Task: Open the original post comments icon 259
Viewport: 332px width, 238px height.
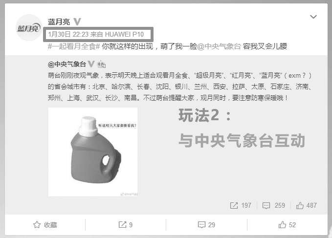Action: click(273, 205)
